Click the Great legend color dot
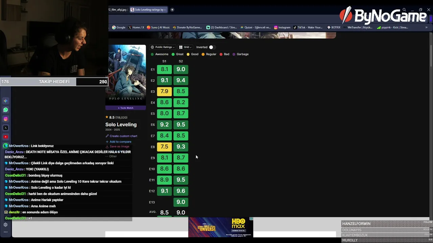 pyautogui.click(x=173, y=54)
